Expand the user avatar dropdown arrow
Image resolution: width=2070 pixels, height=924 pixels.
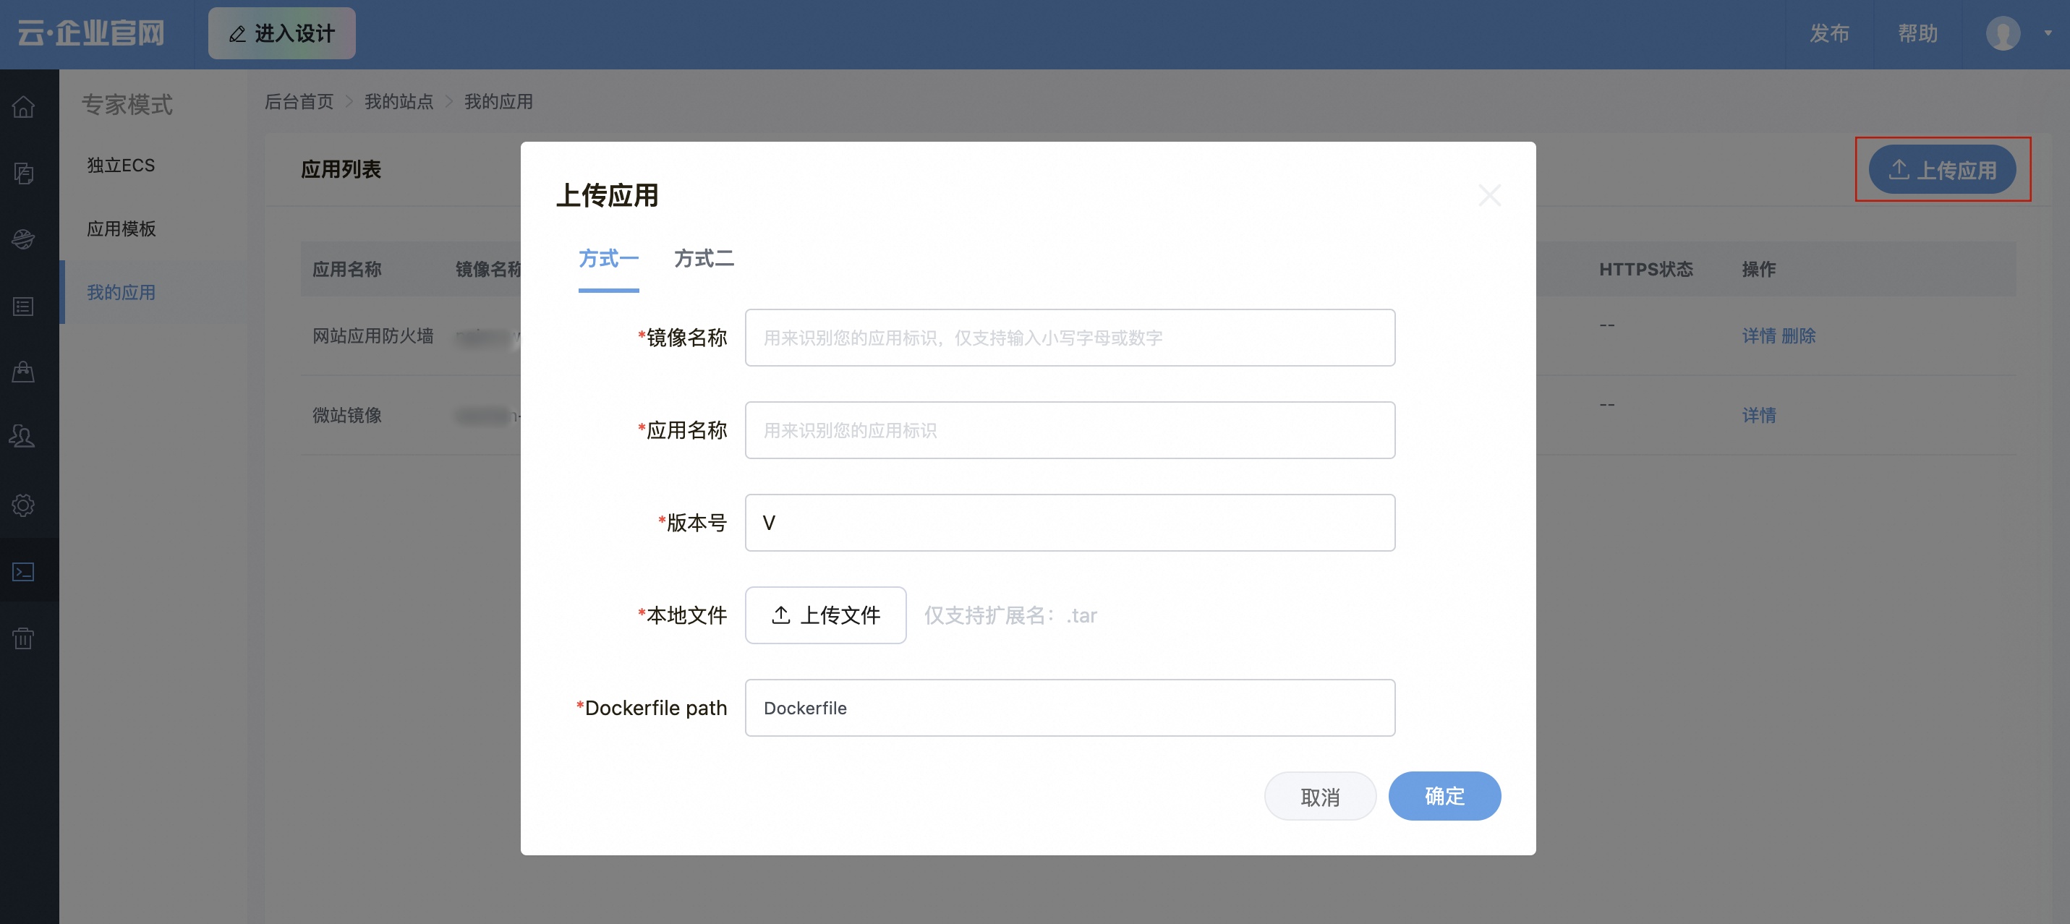tap(2048, 34)
